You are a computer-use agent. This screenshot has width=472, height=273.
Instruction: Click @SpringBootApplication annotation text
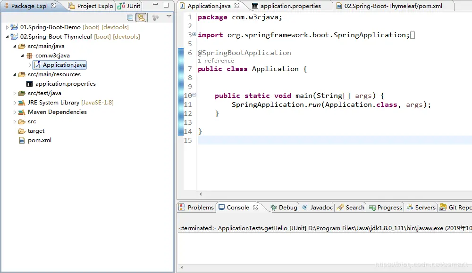tap(244, 53)
